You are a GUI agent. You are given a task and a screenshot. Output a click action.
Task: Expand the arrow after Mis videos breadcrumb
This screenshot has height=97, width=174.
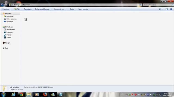tap(31, 5)
